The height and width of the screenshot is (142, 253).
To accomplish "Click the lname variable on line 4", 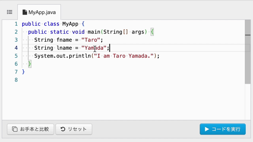I will pos(64,48).
